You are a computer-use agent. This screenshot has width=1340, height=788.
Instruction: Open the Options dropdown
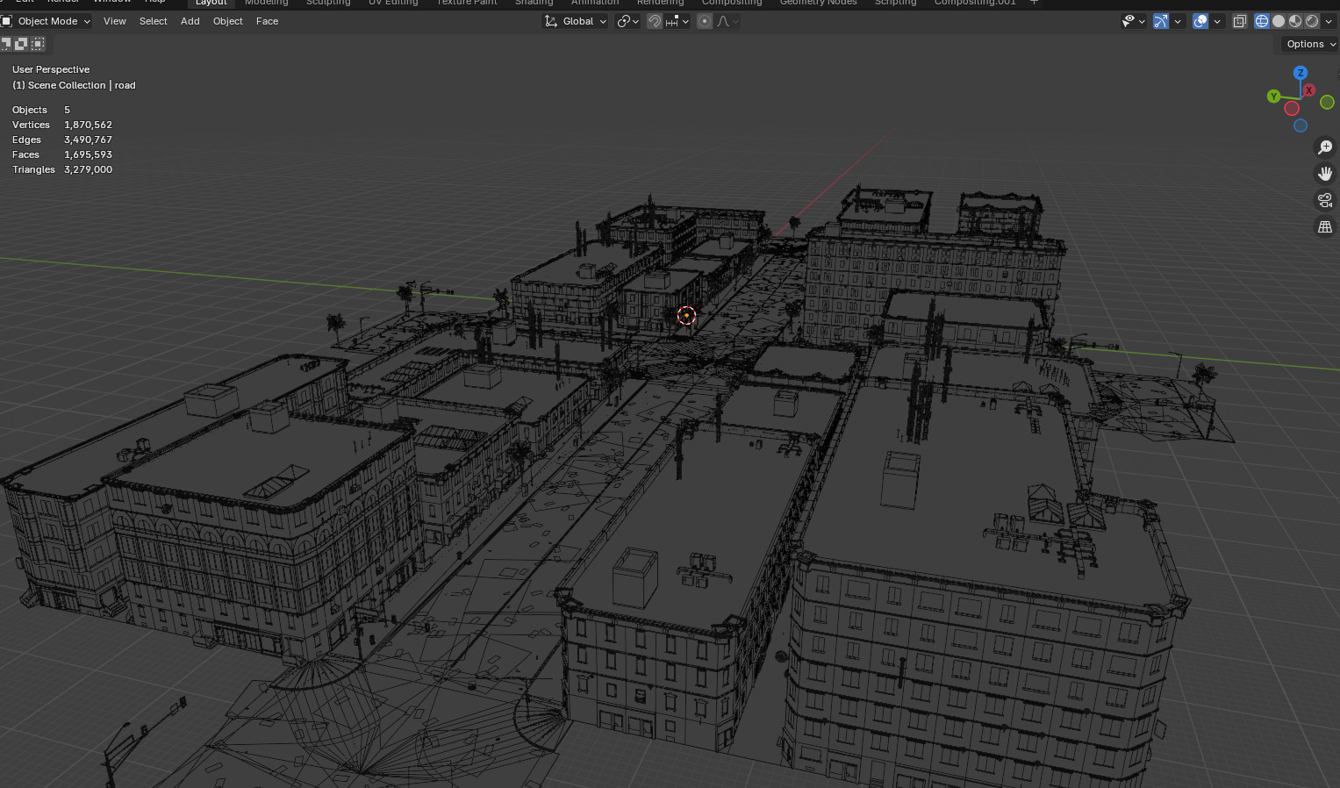1311,44
